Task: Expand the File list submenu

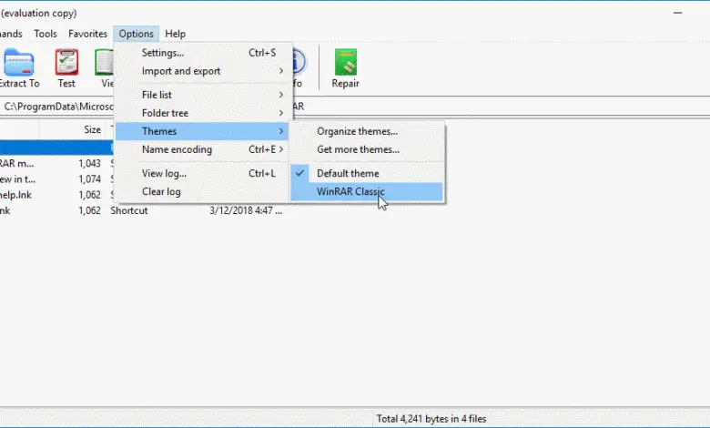Action: (201, 95)
